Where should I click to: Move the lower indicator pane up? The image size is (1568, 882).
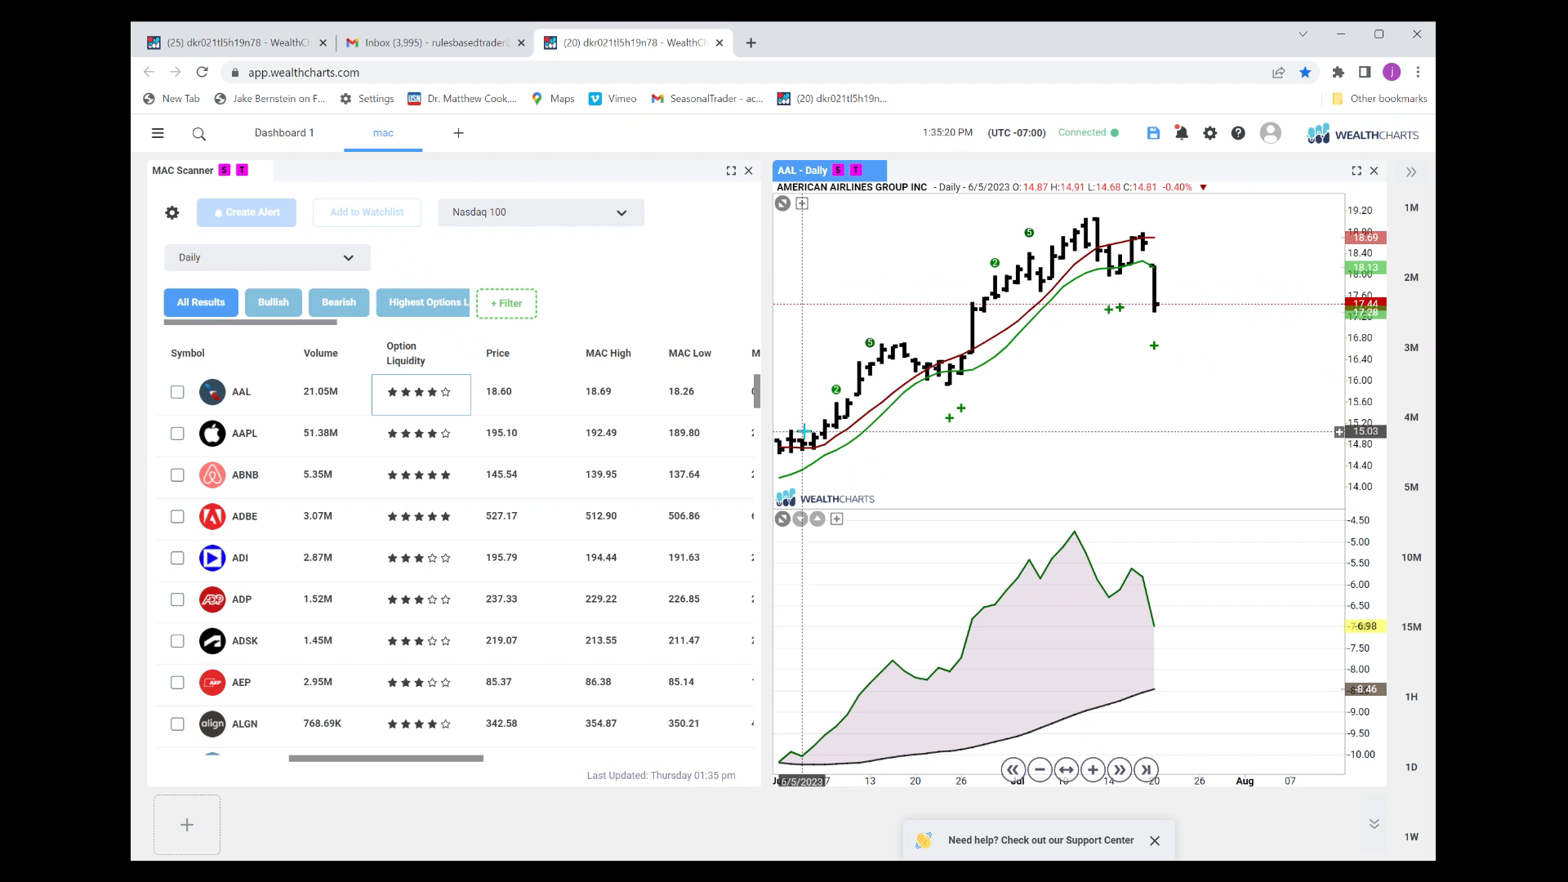click(x=817, y=519)
